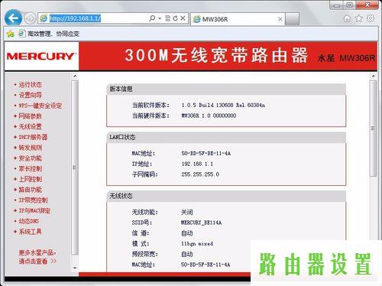Image resolution: width=382 pixels, height=286 pixels.
Task: Click the Home icon in browser toolbar
Action: (347, 18)
